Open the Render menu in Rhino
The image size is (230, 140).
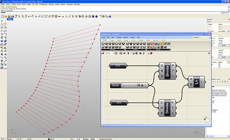coord(63,4)
